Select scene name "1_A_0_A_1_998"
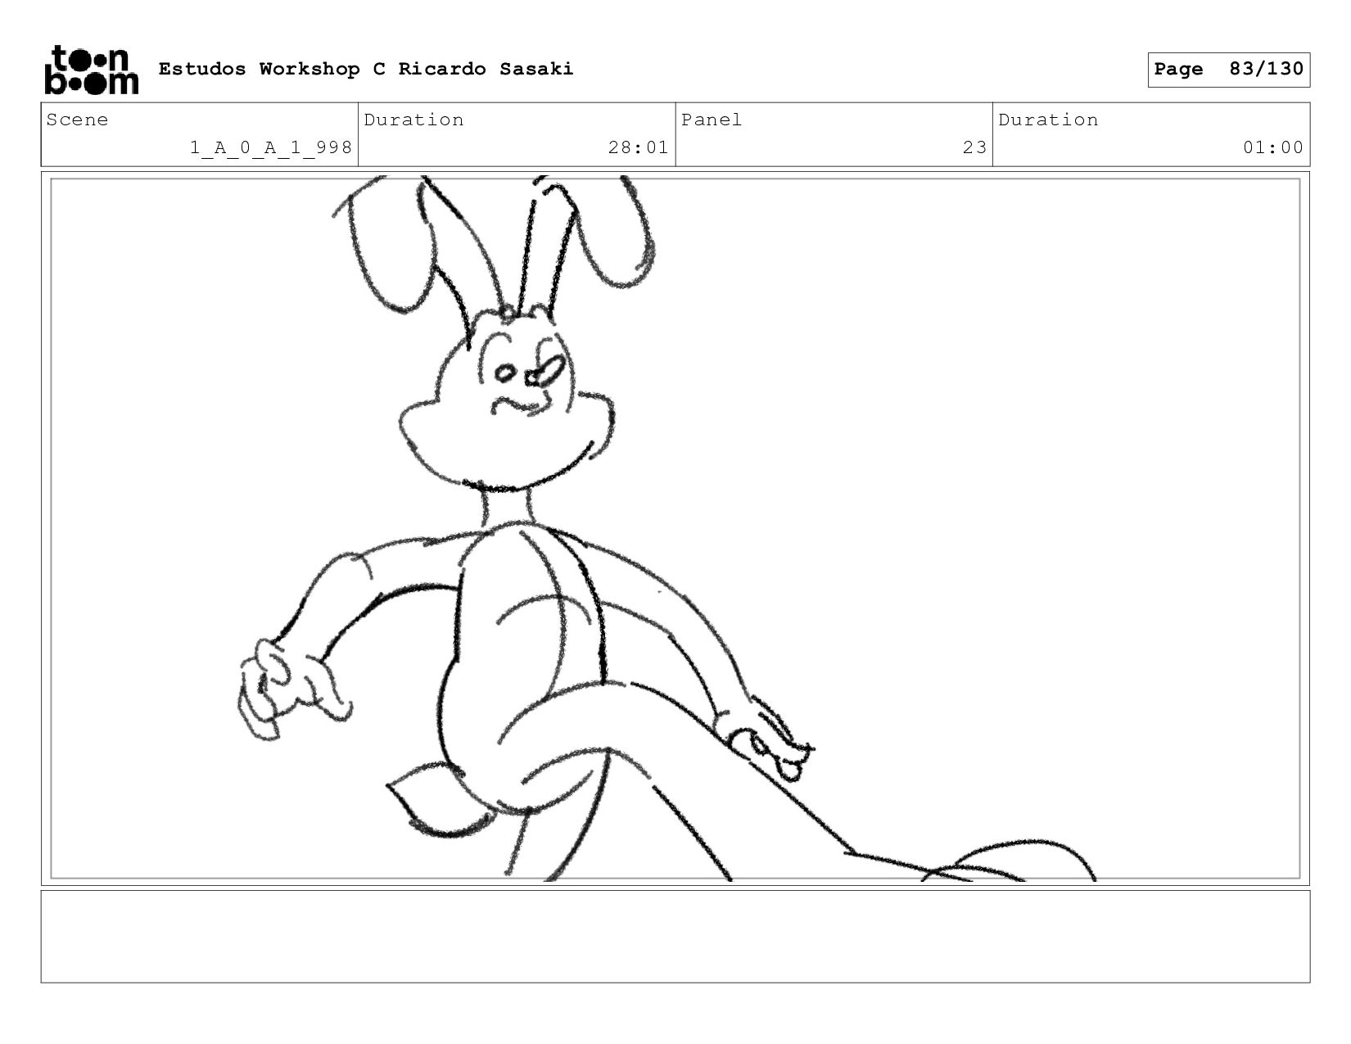 271,147
